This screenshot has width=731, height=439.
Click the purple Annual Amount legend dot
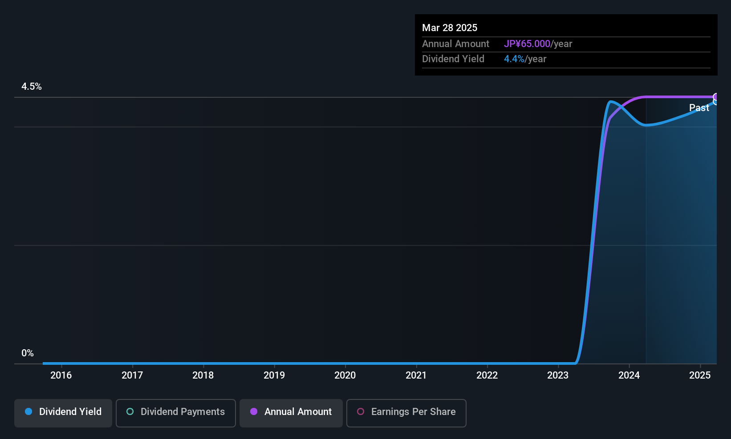point(253,412)
